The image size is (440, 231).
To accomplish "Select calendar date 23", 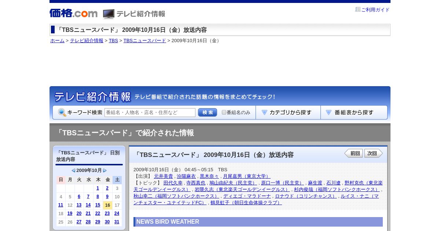I will (x=107, y=214).
